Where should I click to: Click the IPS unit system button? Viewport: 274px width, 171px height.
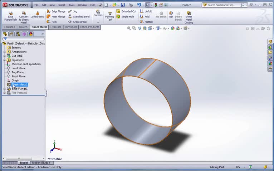click(x=238, y=167)
